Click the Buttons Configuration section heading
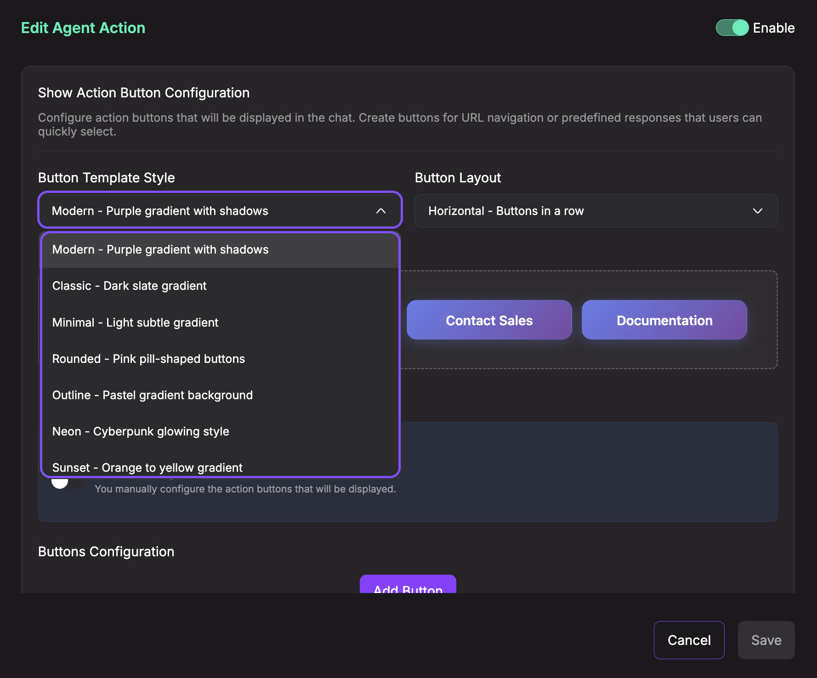Screen dimensions: 817x678 click(106, 552)
